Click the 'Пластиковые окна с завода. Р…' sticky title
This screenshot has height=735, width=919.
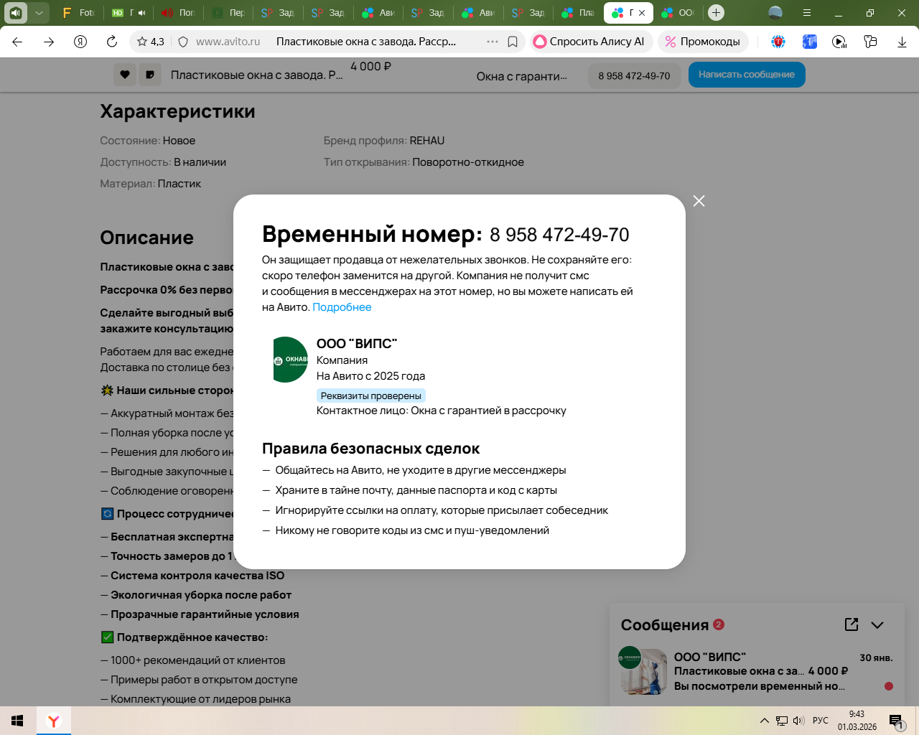tap(257, 75)
